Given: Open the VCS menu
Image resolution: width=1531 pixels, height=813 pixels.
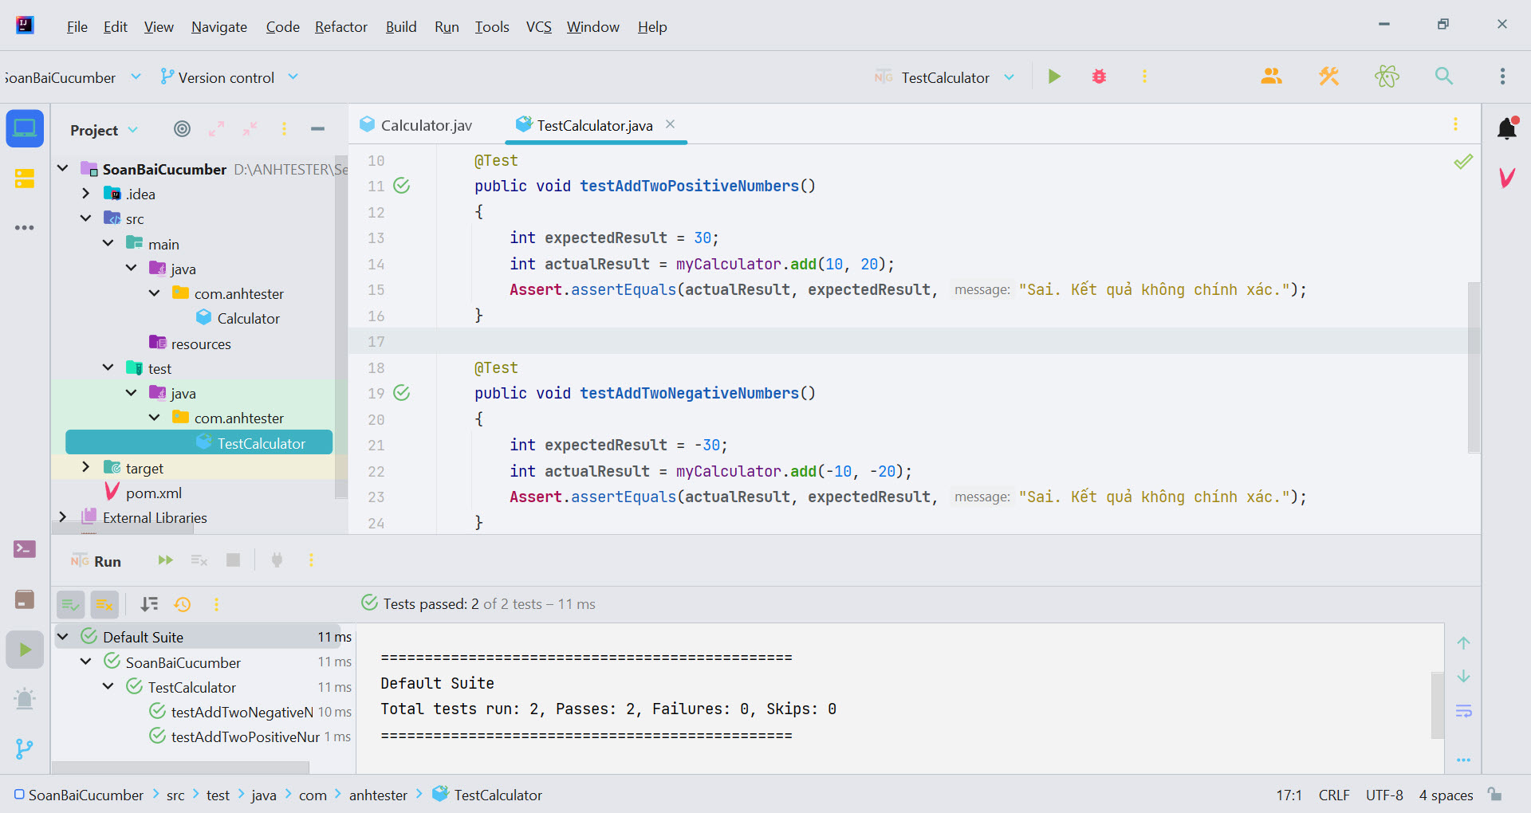Looking at the screenshot, I should 539,27.
